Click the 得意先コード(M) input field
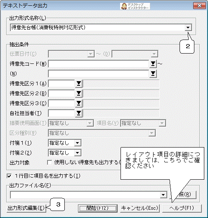Image resolution: width=208 pixels, height=218 pixels. 99,64
